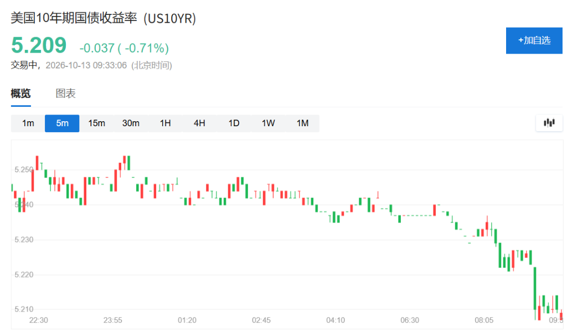Select the 30m interval
This screenshot has height=331, width=567.
pos(131,123)
